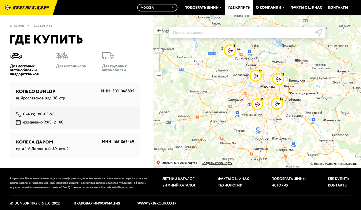Switch to Для мотоциклов category
The height and width of the screenshot is (210, 361).
coord(71,66)
